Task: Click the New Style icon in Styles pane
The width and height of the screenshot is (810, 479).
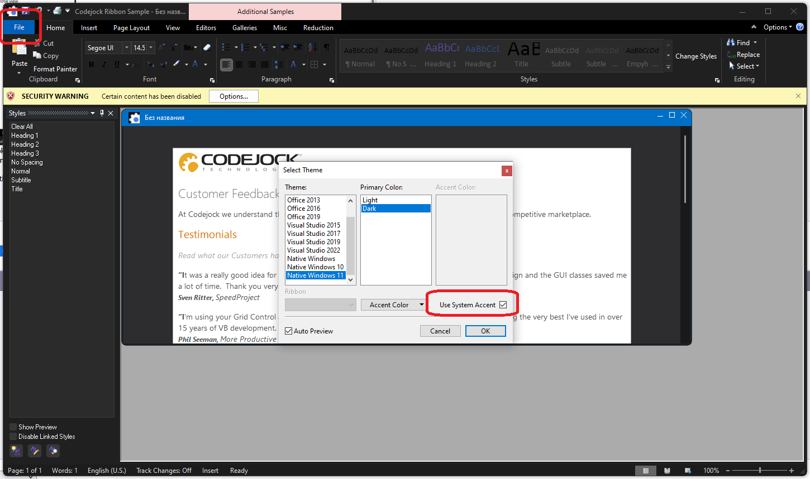Action: pyautogui.click(x=16, y=451)
